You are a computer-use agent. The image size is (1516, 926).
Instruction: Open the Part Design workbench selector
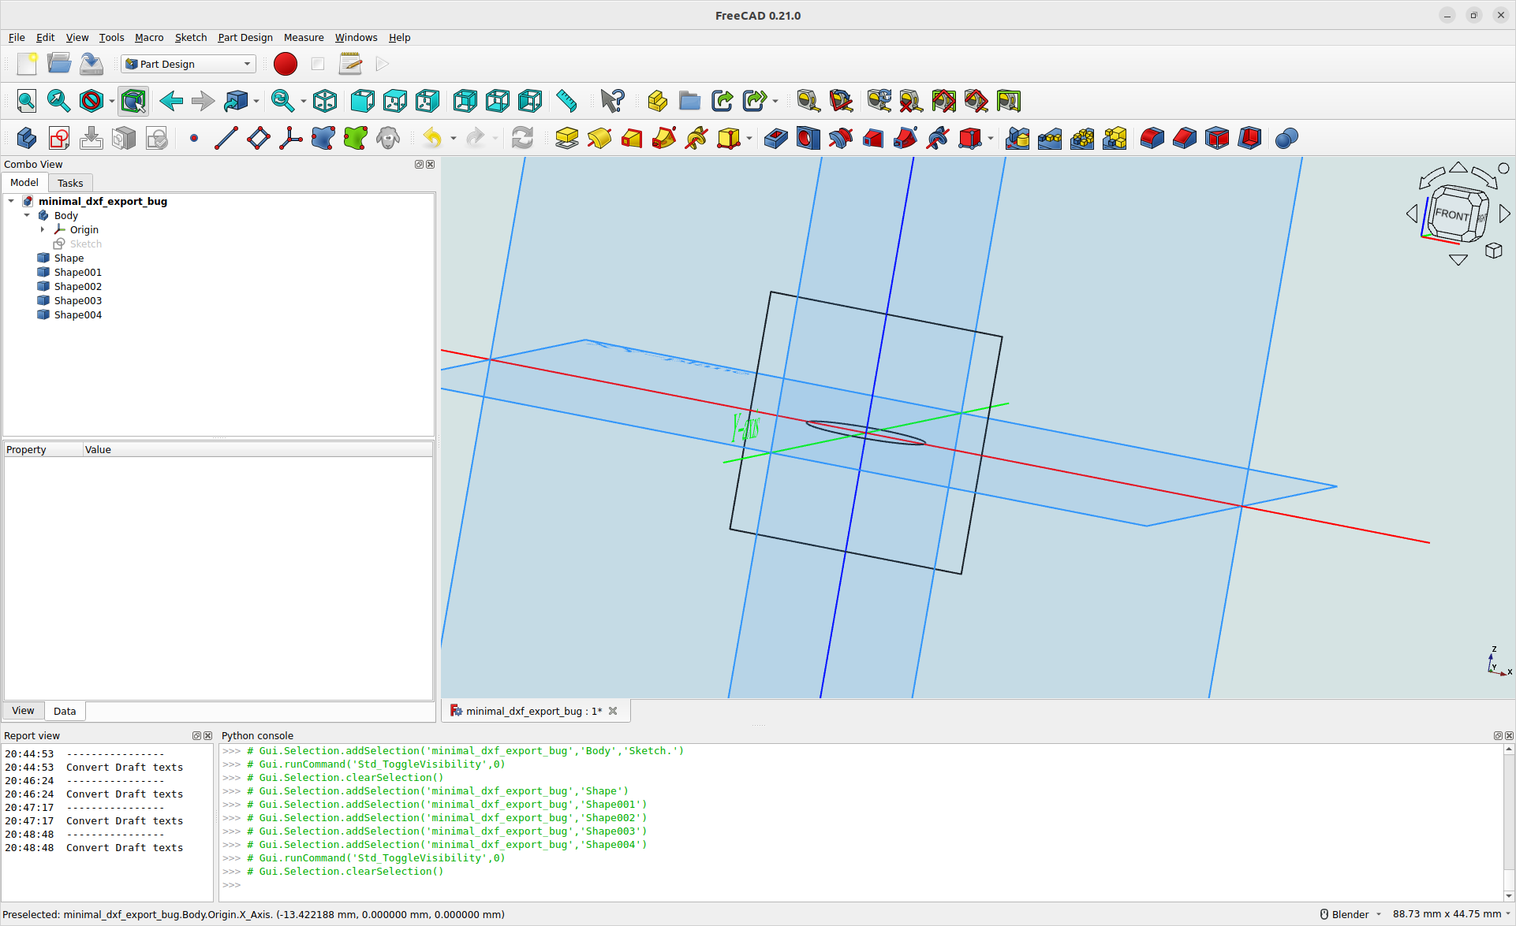(x=187, y=64)
